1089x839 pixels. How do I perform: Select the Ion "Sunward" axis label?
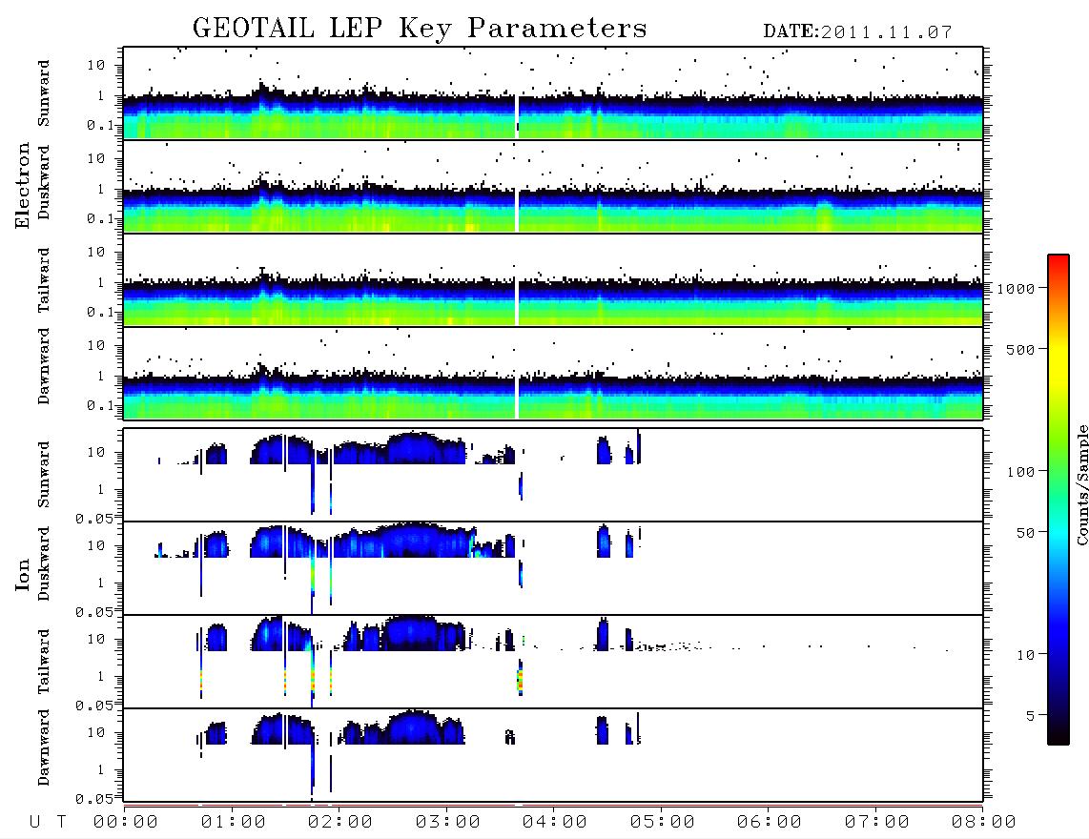coord(44,475)
